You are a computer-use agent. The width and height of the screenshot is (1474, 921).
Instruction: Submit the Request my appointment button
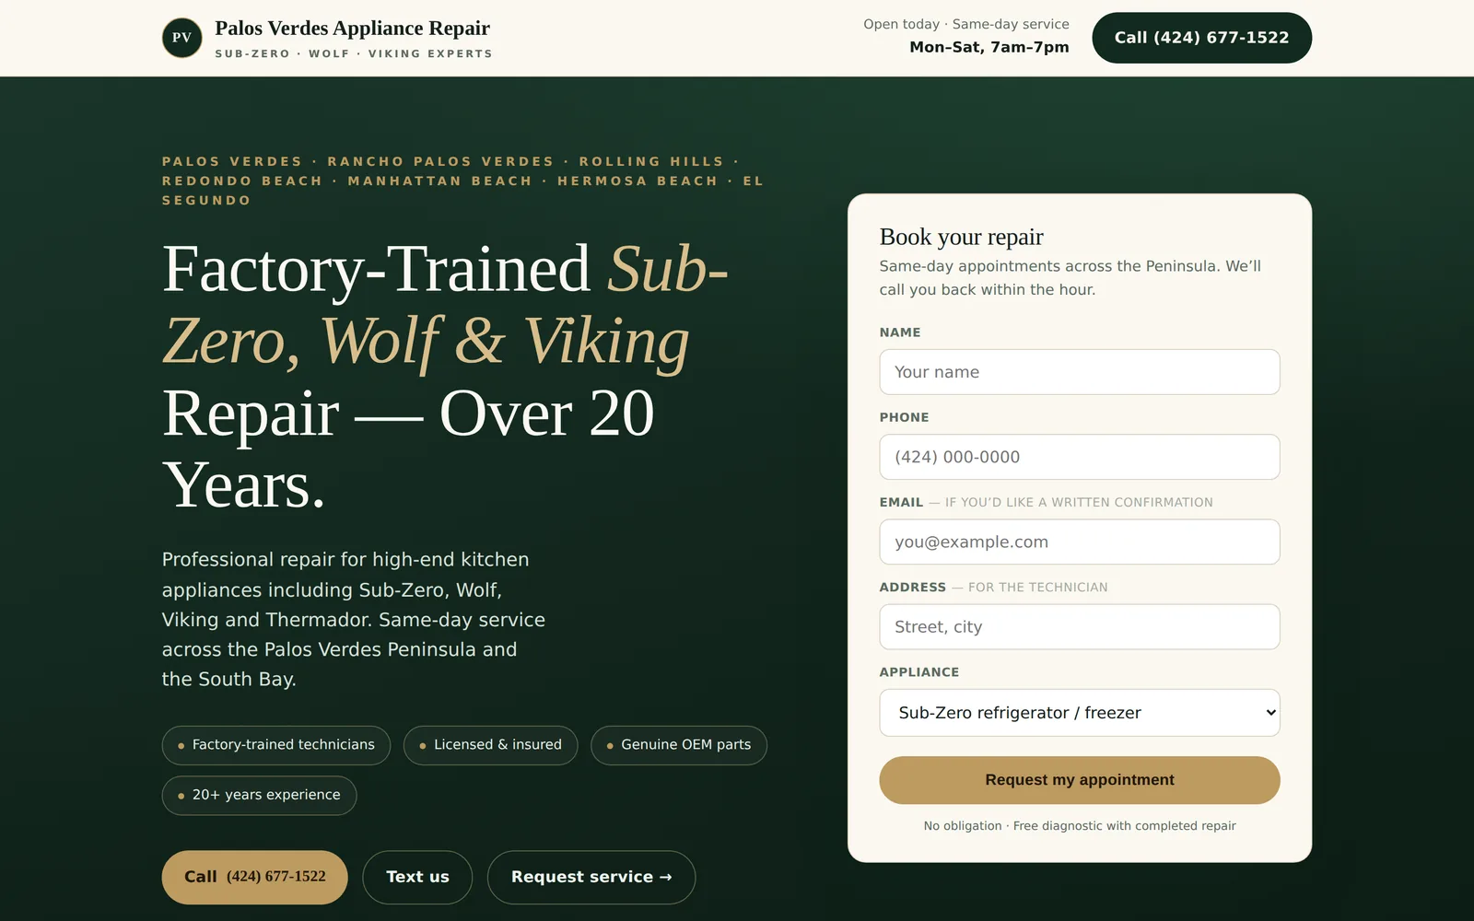click(1079, 780)
